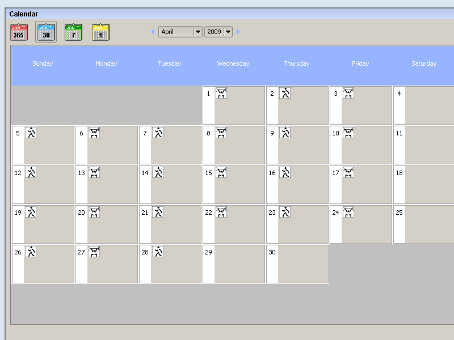Select the running icon on April 23
454x340 pixels.
(285, 212)
